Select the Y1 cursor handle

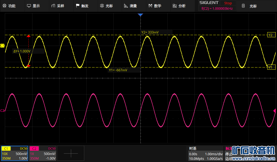tap(271, 67)
